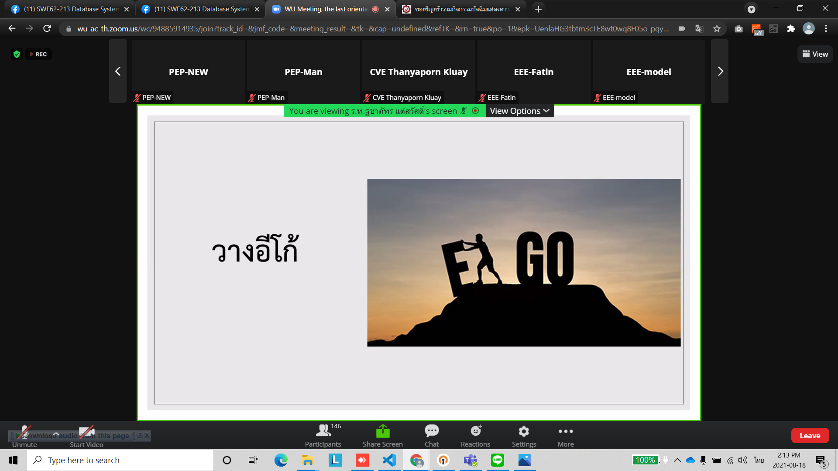
Task: Expand audio options caret next to Unmute
Action: pyautogui.click(x=56, y=433)
